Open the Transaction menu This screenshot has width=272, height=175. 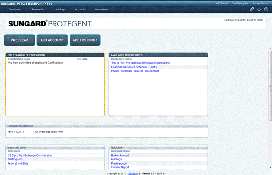(38, 9)
